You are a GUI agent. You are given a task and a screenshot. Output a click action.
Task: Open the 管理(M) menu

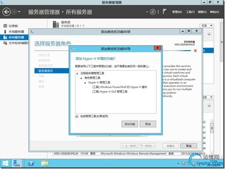[177, 12]
